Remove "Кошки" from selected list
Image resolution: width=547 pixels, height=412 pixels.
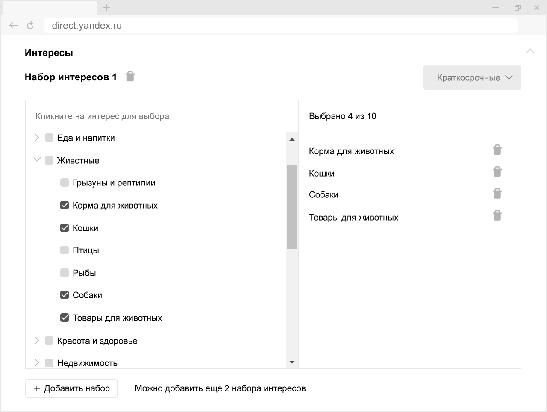(497, 171)
